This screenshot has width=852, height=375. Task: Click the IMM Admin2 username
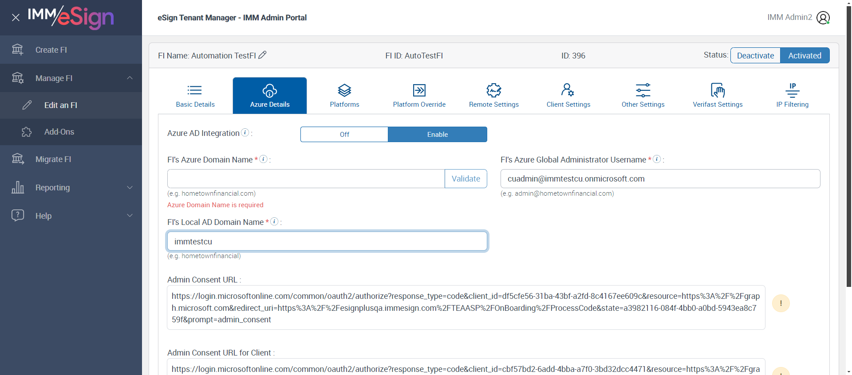point(789,17)
